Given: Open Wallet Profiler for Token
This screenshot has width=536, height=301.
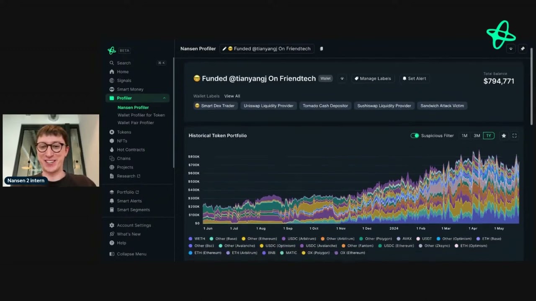Looking at the screenshot, I should pos(141,115).
